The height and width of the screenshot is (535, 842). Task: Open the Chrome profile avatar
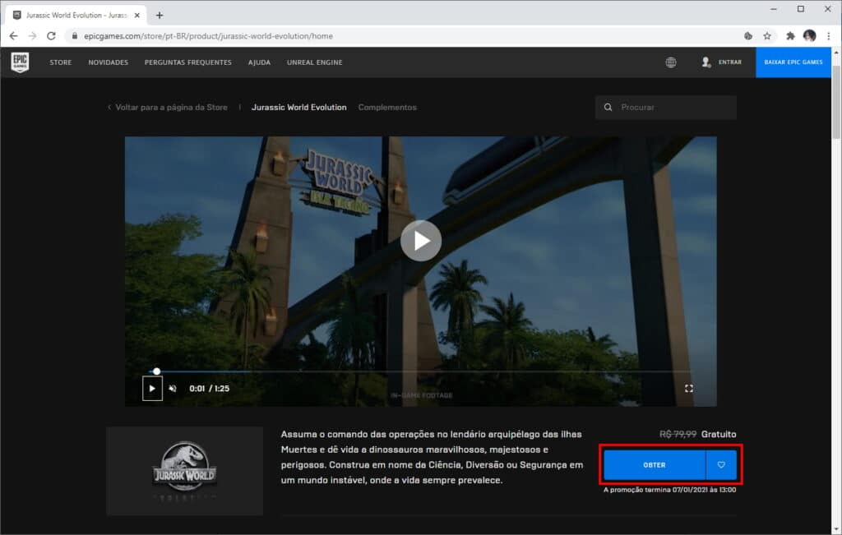[x=810, y=36]
